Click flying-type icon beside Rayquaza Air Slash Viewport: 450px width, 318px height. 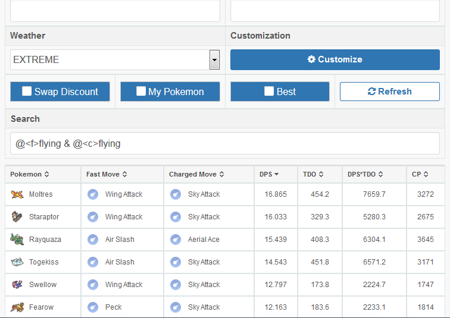93,240
